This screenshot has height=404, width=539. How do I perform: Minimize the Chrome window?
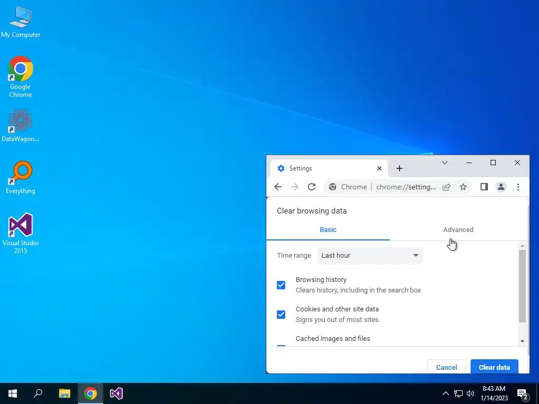468,163
